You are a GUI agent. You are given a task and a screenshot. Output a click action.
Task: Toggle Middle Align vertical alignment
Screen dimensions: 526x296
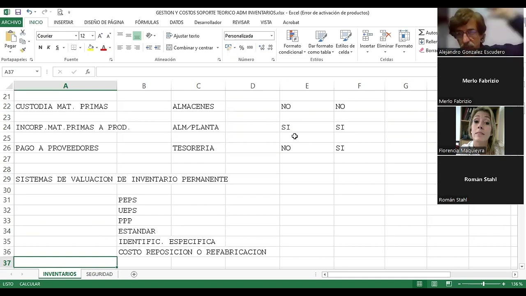[129, 36]
